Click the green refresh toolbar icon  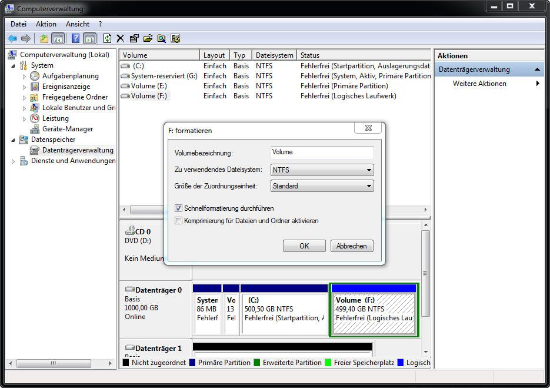coord(107,38)
